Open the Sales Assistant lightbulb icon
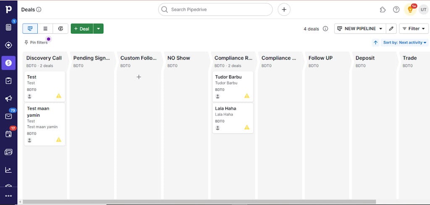This screenshot has width=430, height=205. tap(410, 10)
